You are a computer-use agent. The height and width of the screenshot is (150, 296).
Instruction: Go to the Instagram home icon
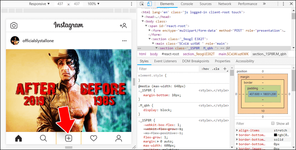tap(18, 138)
